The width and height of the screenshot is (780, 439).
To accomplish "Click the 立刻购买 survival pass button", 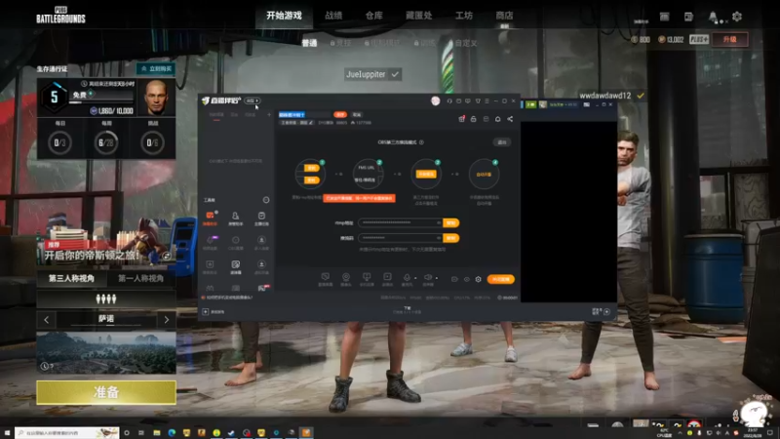I will click(x=156, y=68).
